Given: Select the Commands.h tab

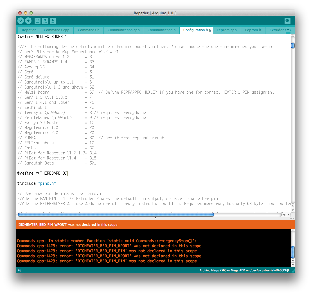Looking at the screenshot, I should (89, 30).
